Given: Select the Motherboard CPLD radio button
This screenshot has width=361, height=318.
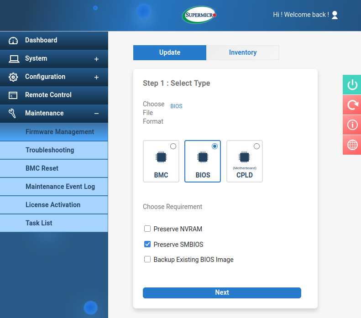Looking at the screenshot, I should (x=256, y=146).
